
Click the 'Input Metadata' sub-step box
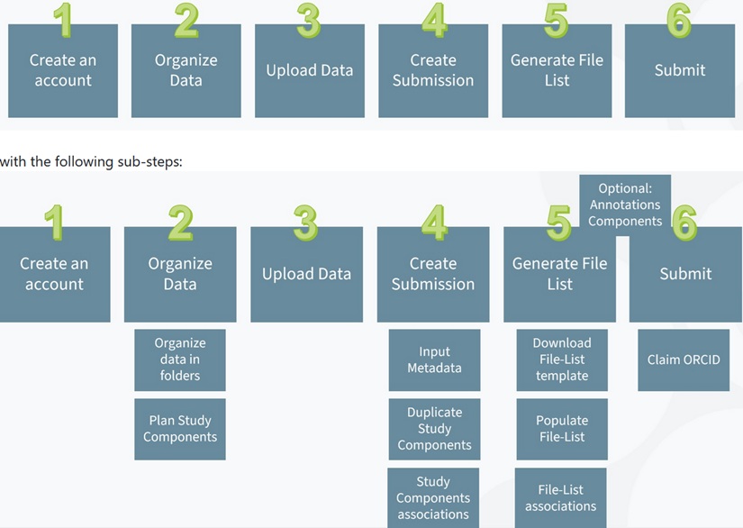click(x=434, y=360)
